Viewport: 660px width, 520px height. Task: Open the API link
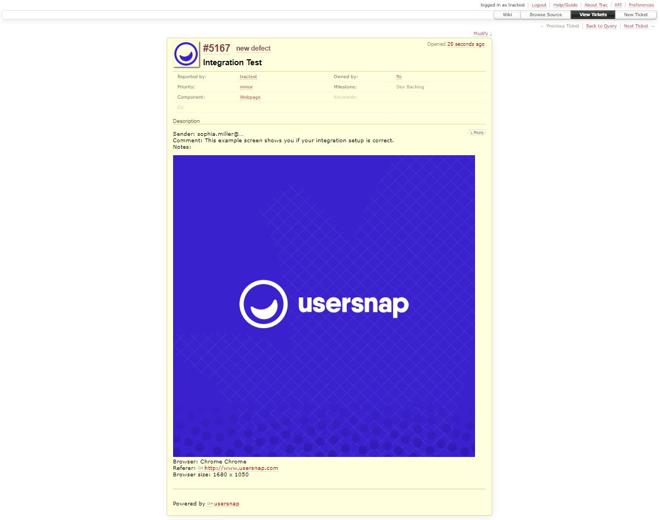[618, 5]
